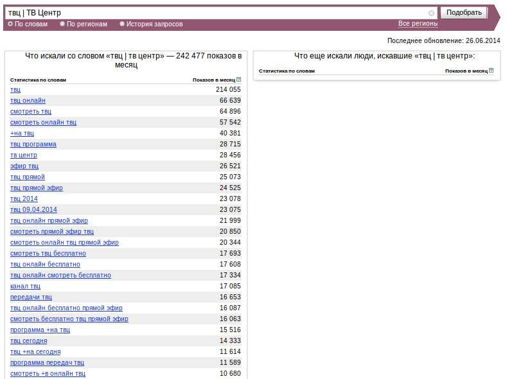This screenshot has height=379, width=507.
Task: Open the 'твц 09.04.2014' keyword link
Action: (x=33, y=209)
